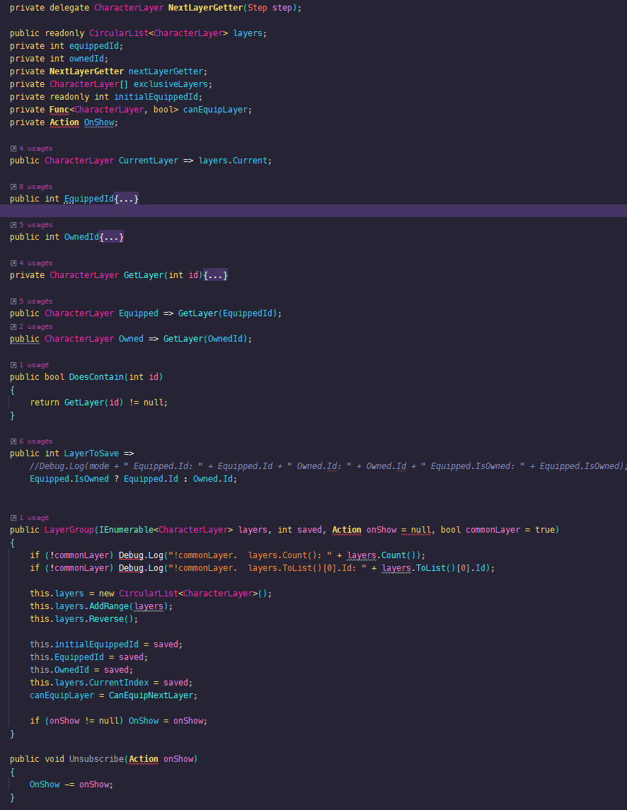
Task: Expand the folded EquippedId property body
Action: (x=126, y=199)
